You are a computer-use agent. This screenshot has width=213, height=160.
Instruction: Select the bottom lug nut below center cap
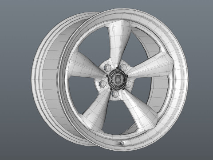click(x=115, y=94)
